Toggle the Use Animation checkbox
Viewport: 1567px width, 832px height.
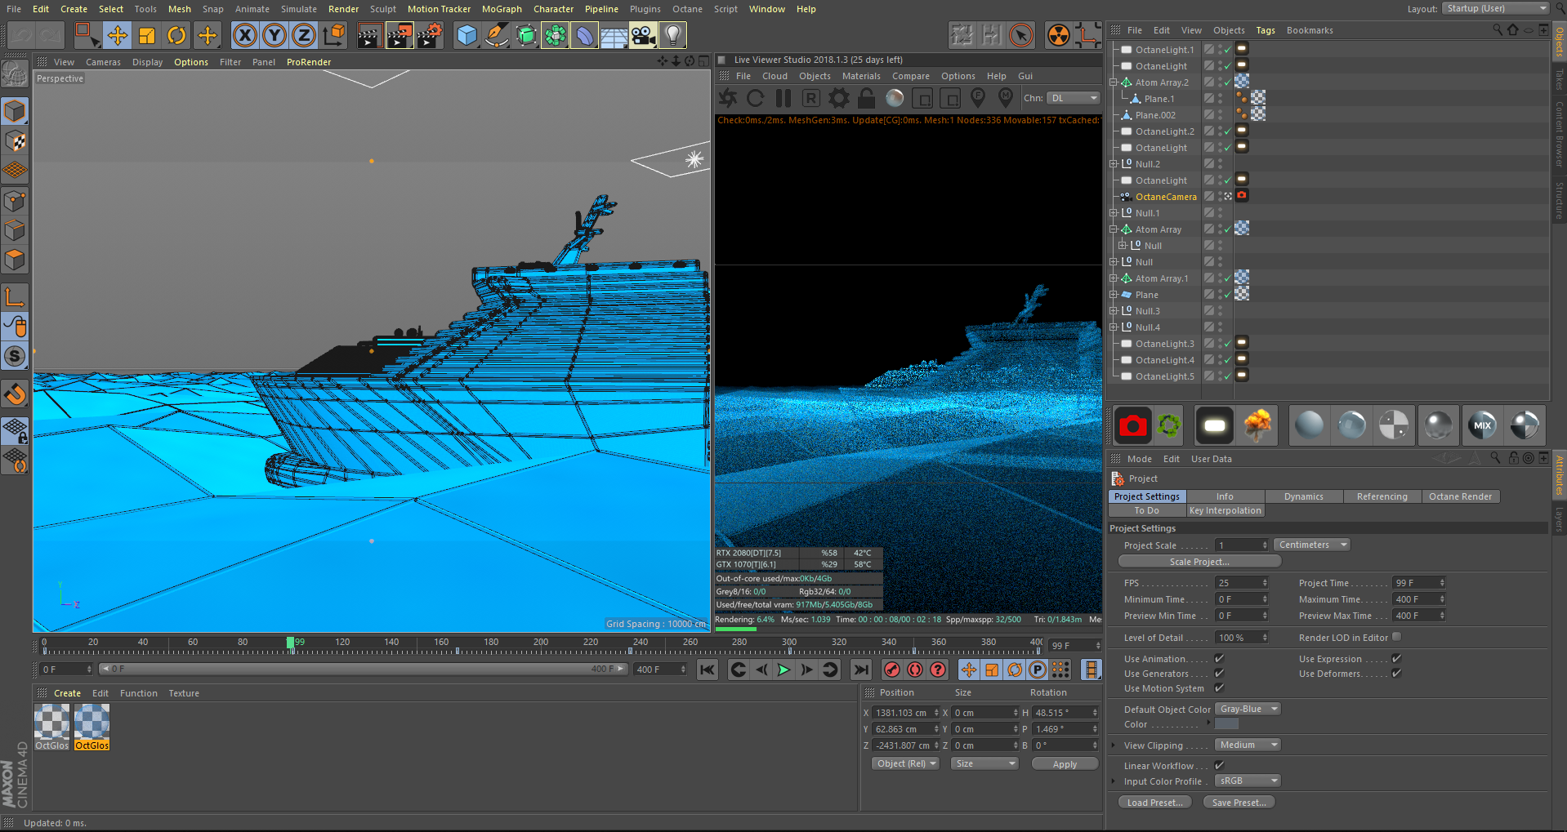point(1219,659)
